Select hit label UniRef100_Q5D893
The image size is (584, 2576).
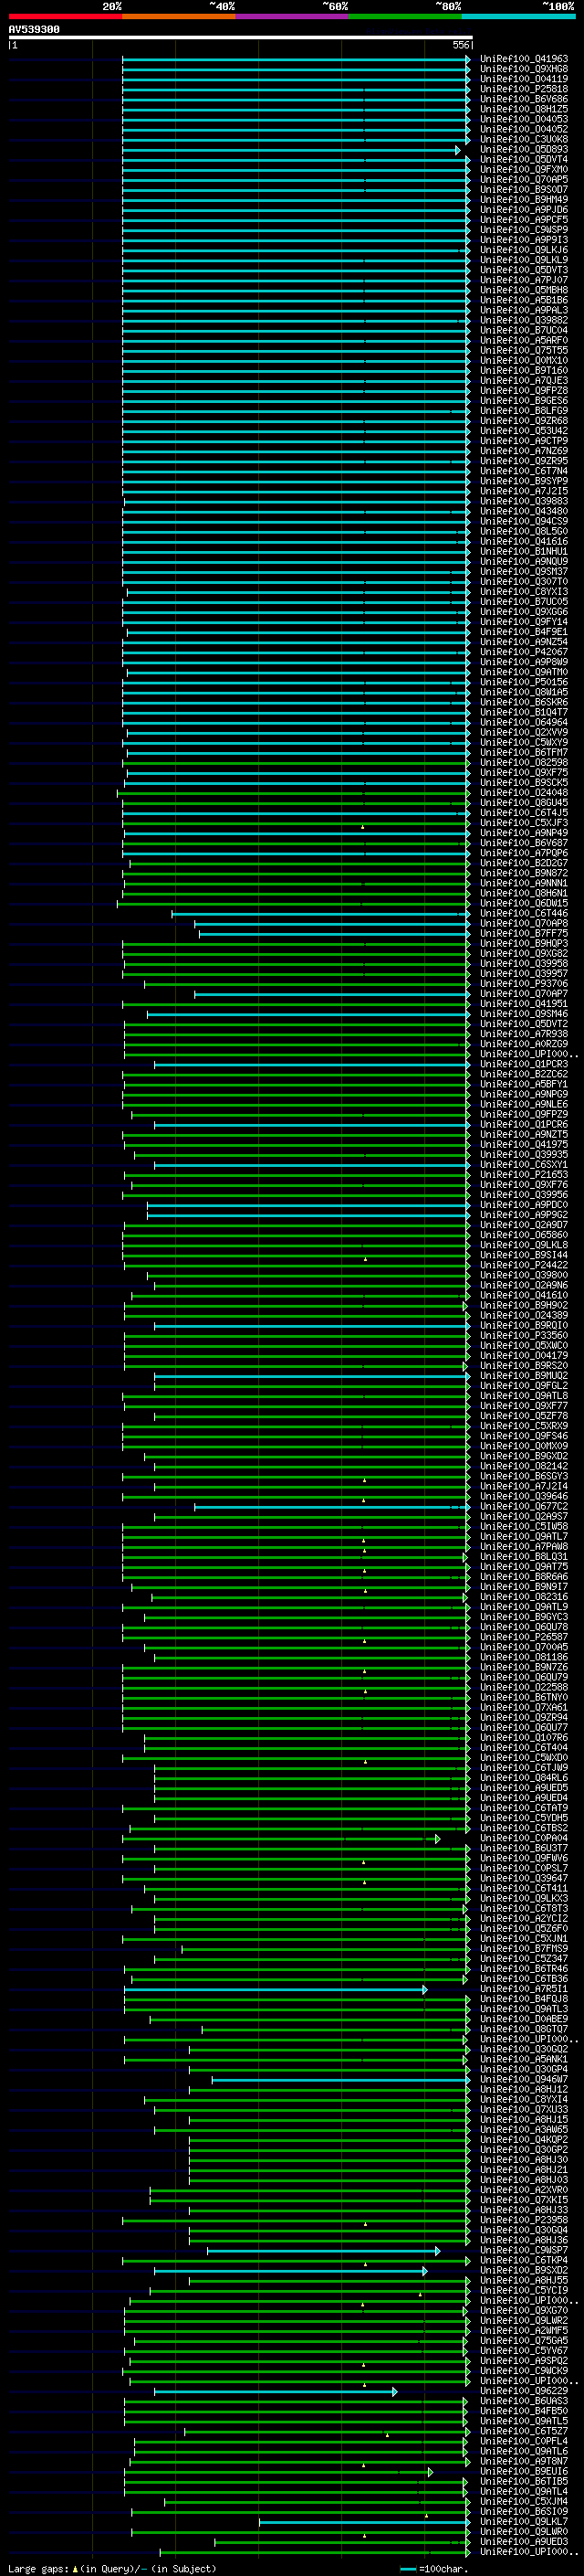coord(524,149)
